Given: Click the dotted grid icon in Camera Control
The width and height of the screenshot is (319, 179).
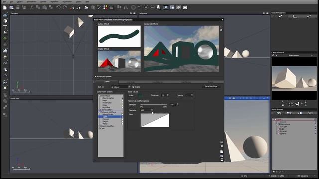Looking at the screenshot, I should (x=291, y=104).
